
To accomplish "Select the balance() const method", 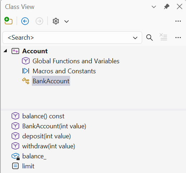I will (43, 116).
